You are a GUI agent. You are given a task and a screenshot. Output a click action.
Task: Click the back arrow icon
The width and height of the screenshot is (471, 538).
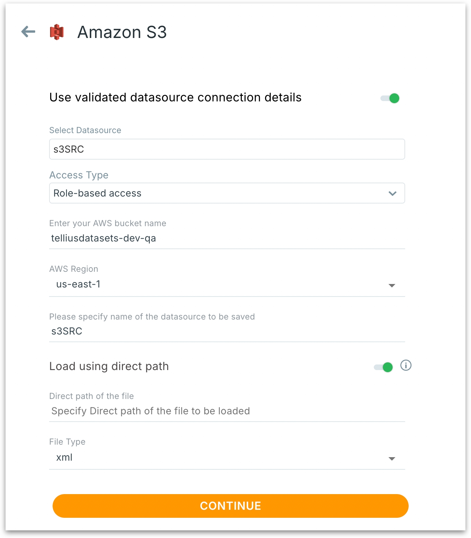click(x=28, y=32)
